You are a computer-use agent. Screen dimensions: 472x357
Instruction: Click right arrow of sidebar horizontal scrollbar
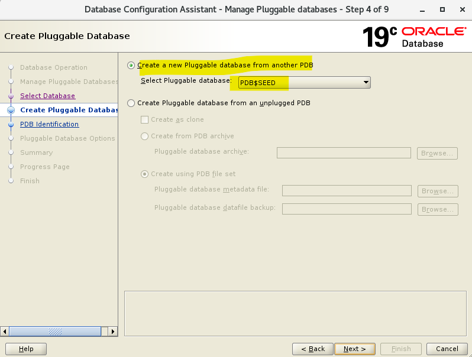pyautogui.click(x=113, y=332)
